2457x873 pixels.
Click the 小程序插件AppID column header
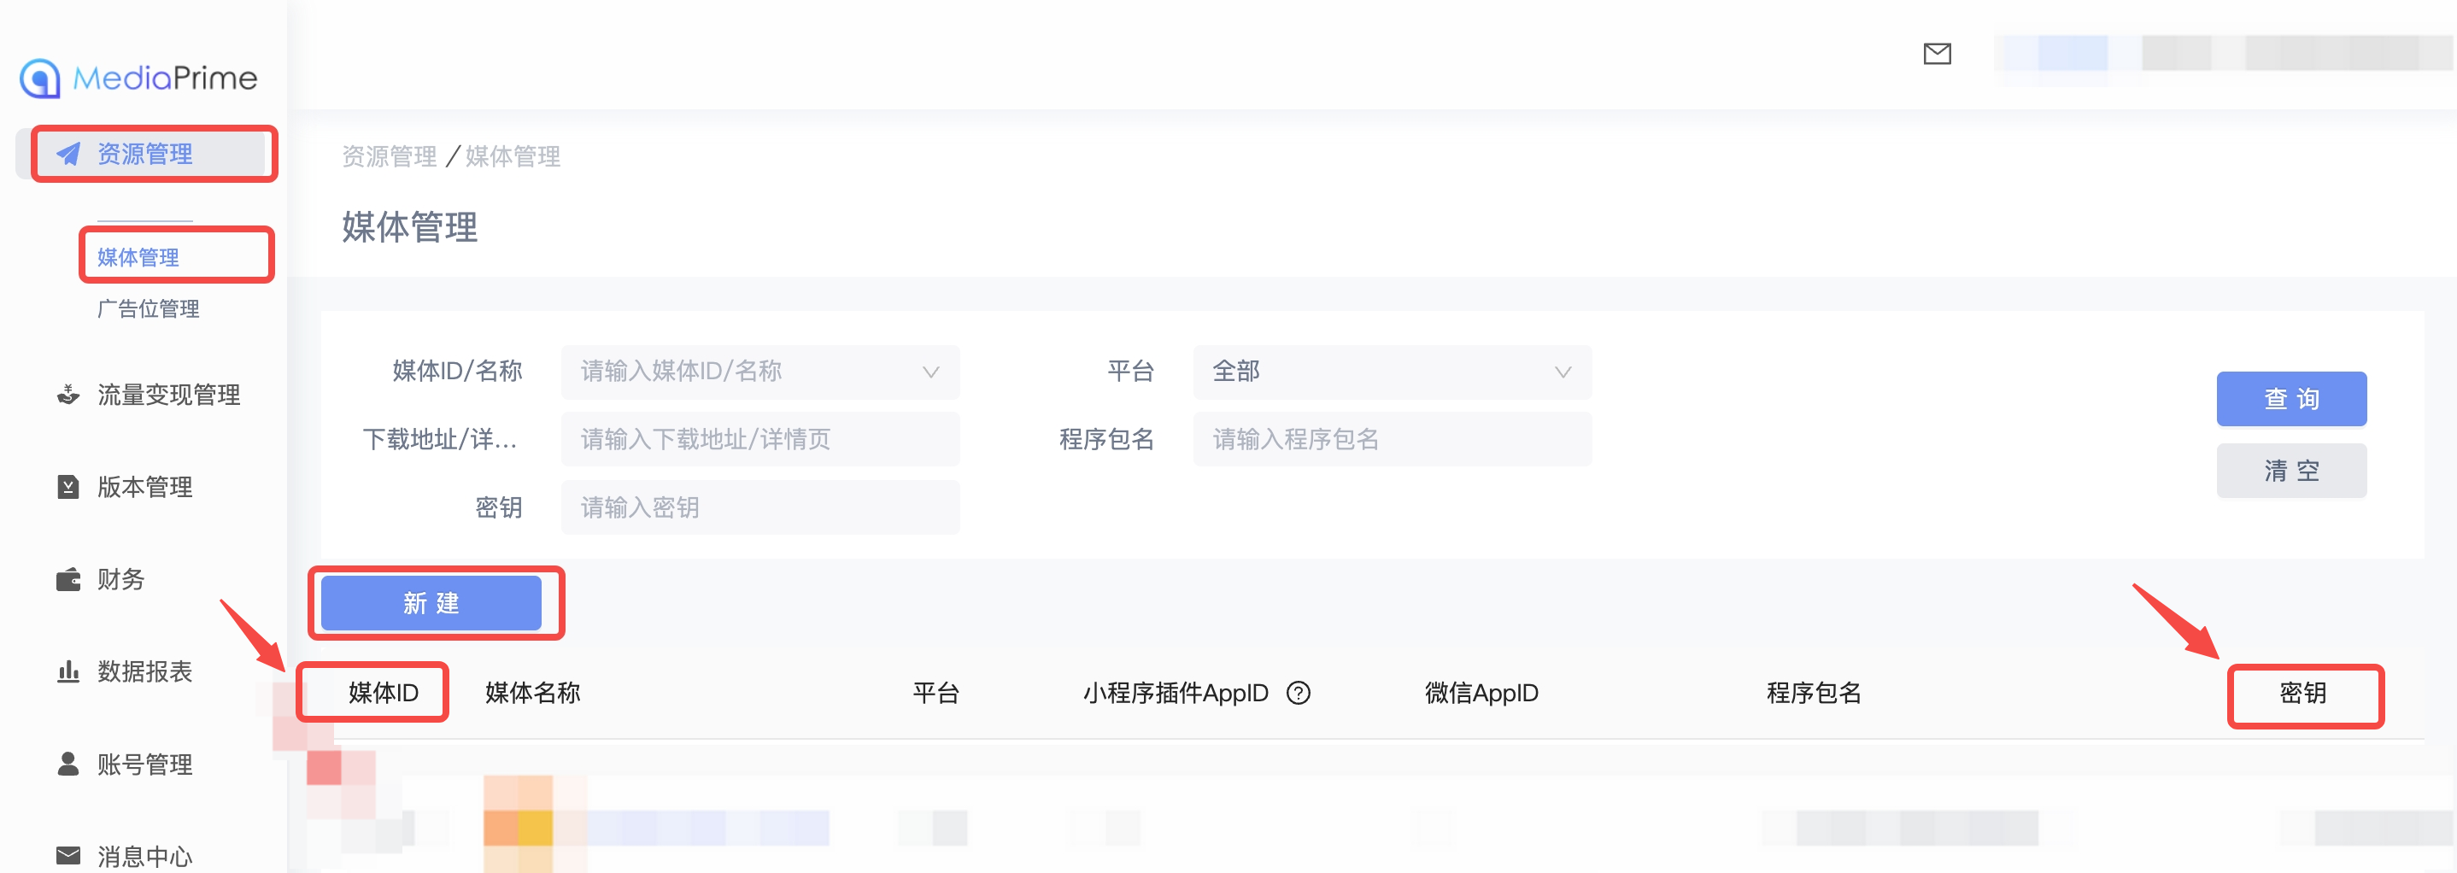1175,693
